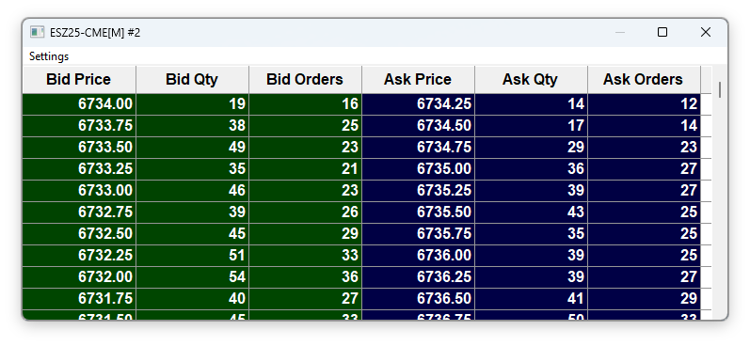Click the Bid Qty column header
This screenshot has width=750, height=346.
[192, 79]
